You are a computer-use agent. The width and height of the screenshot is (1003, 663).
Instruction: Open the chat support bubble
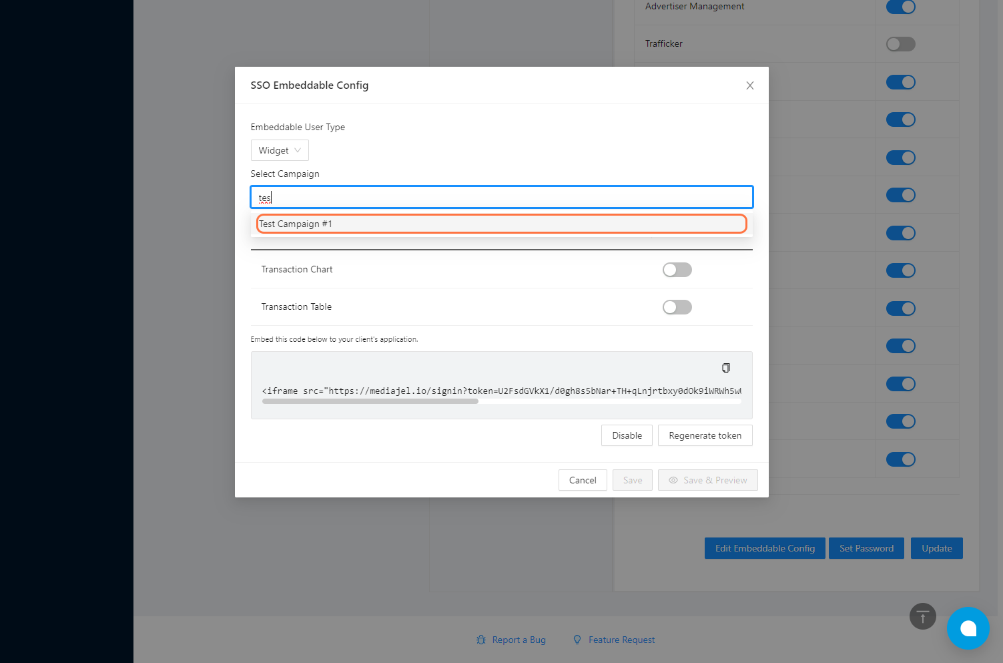tap(968, 628)
